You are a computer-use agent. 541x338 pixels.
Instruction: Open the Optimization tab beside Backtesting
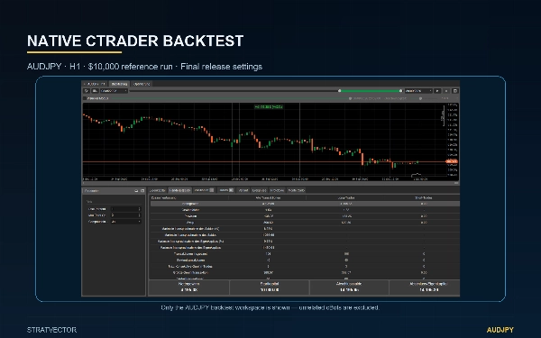tap(142, 84)
